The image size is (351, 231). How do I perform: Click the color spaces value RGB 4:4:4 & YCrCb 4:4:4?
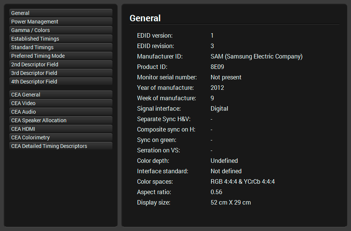pos(243,182)
